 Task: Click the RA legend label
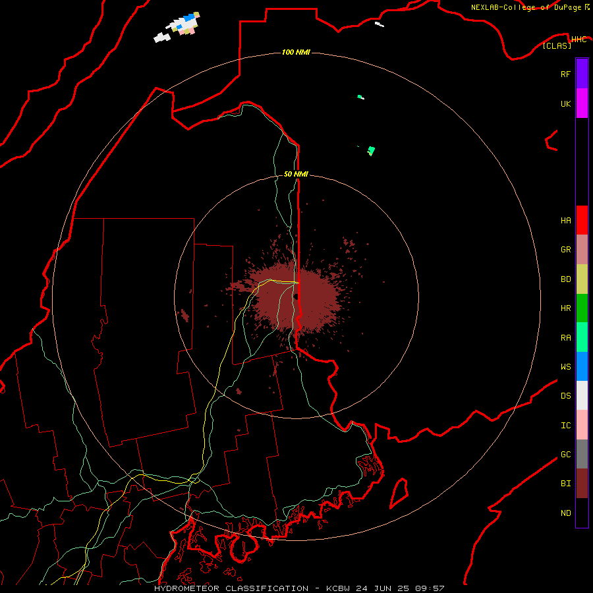coord(565,338)
